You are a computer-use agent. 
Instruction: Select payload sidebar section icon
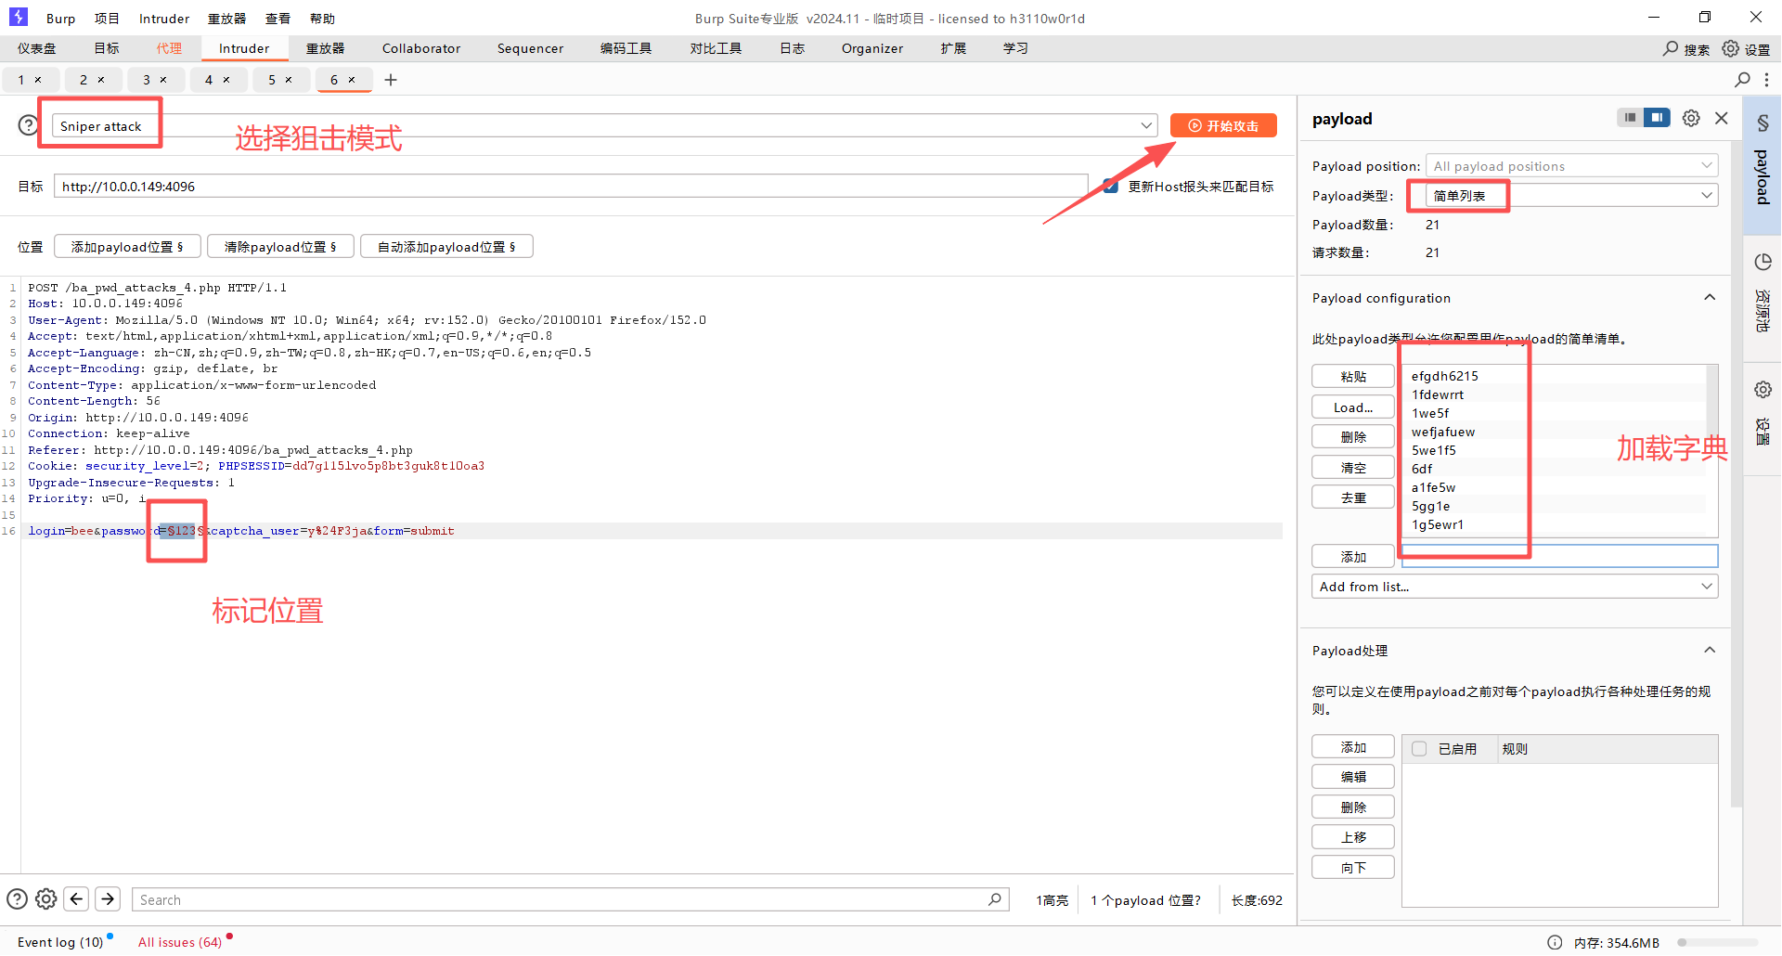tap(1763, 123)
